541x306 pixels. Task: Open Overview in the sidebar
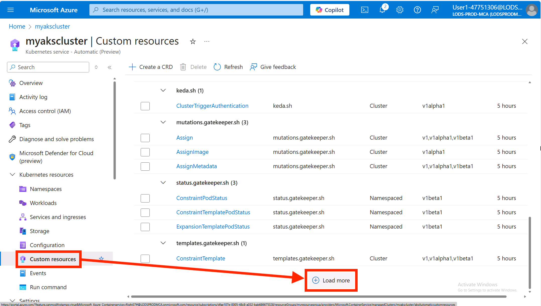tap(31, 83)
